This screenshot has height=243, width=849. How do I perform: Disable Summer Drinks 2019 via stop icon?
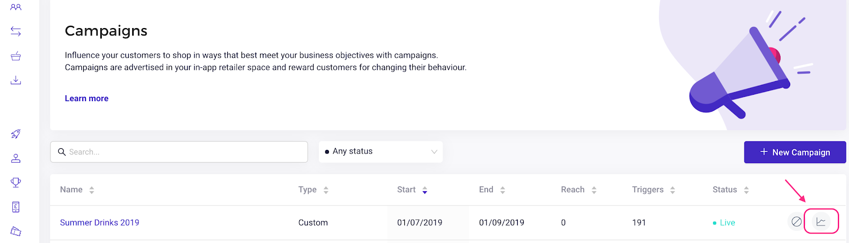coord(796,222)
